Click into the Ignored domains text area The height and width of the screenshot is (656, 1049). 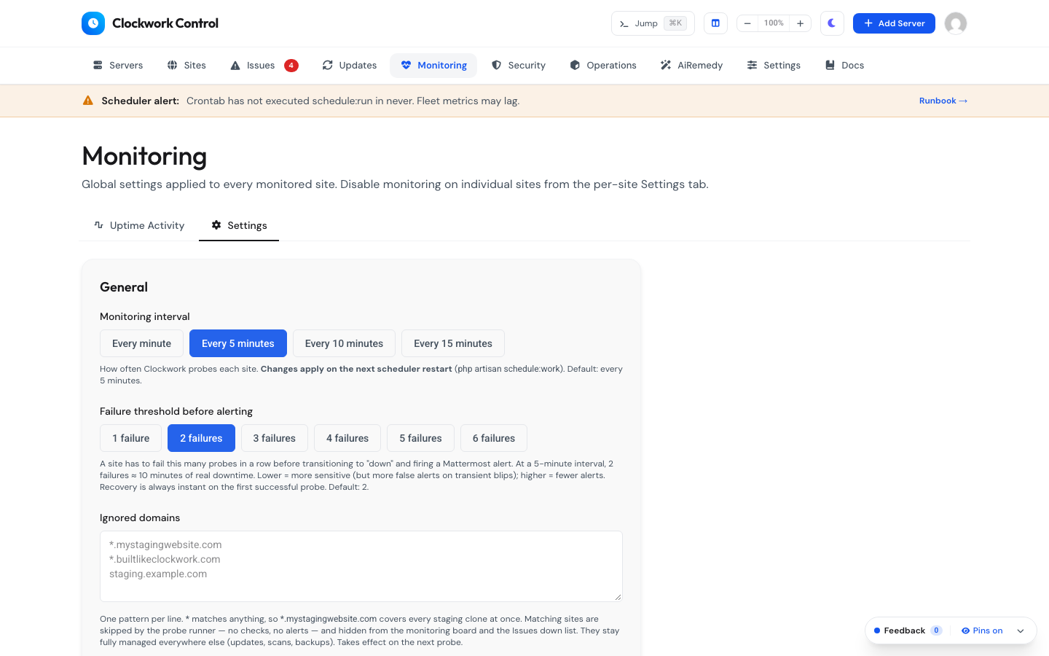click(361, 566)
